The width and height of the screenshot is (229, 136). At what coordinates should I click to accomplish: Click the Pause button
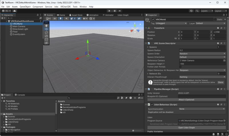(x=114, y=11)
